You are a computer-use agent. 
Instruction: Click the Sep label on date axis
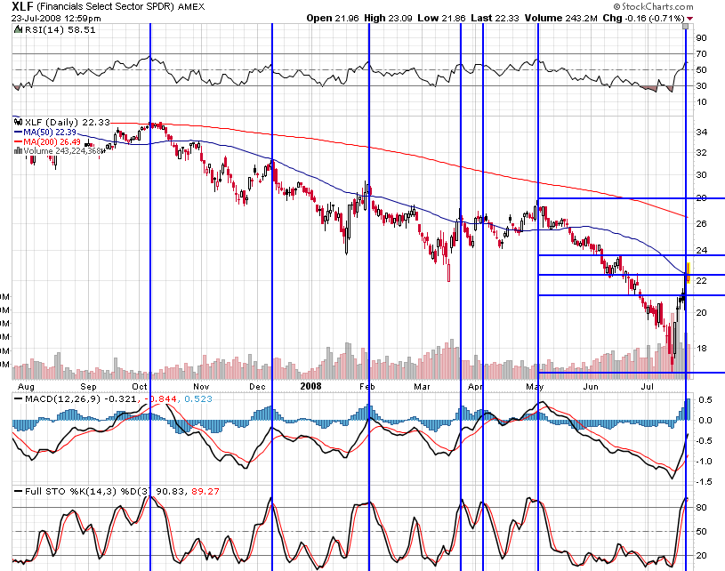(88, 387)
